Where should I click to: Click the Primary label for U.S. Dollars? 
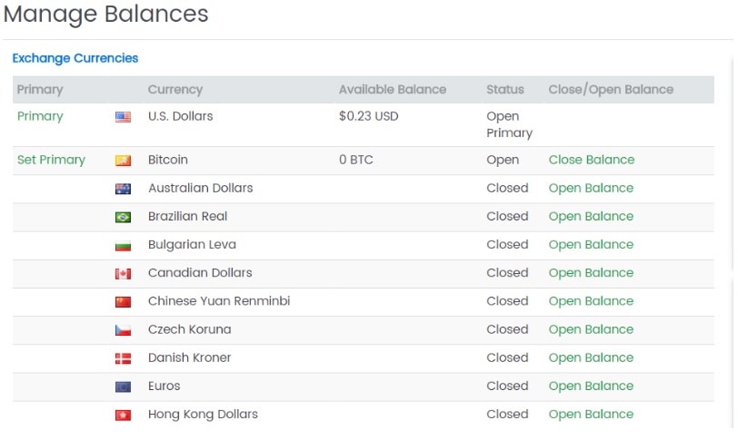point(40,116)
